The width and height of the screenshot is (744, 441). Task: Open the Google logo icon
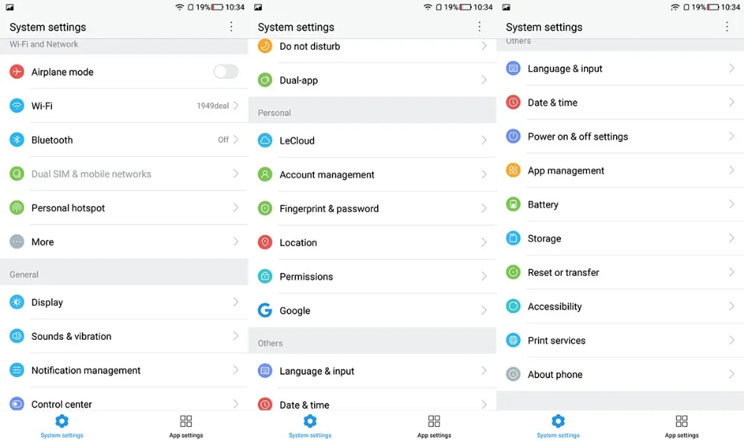(265, 311)
